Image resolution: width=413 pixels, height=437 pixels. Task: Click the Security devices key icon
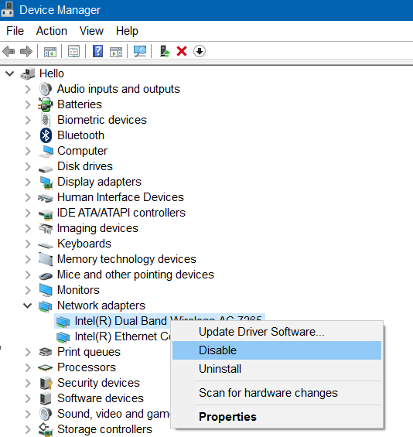click(46, 383)
